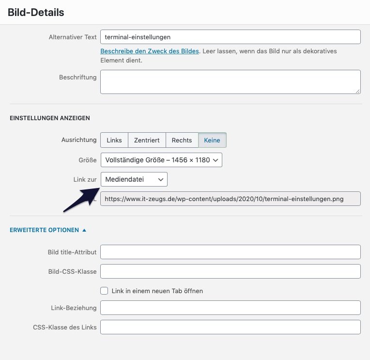Enable 'Link in einem neuen Tab öffnen' checkbox
The image size is (370, 360).
(104, 291)
